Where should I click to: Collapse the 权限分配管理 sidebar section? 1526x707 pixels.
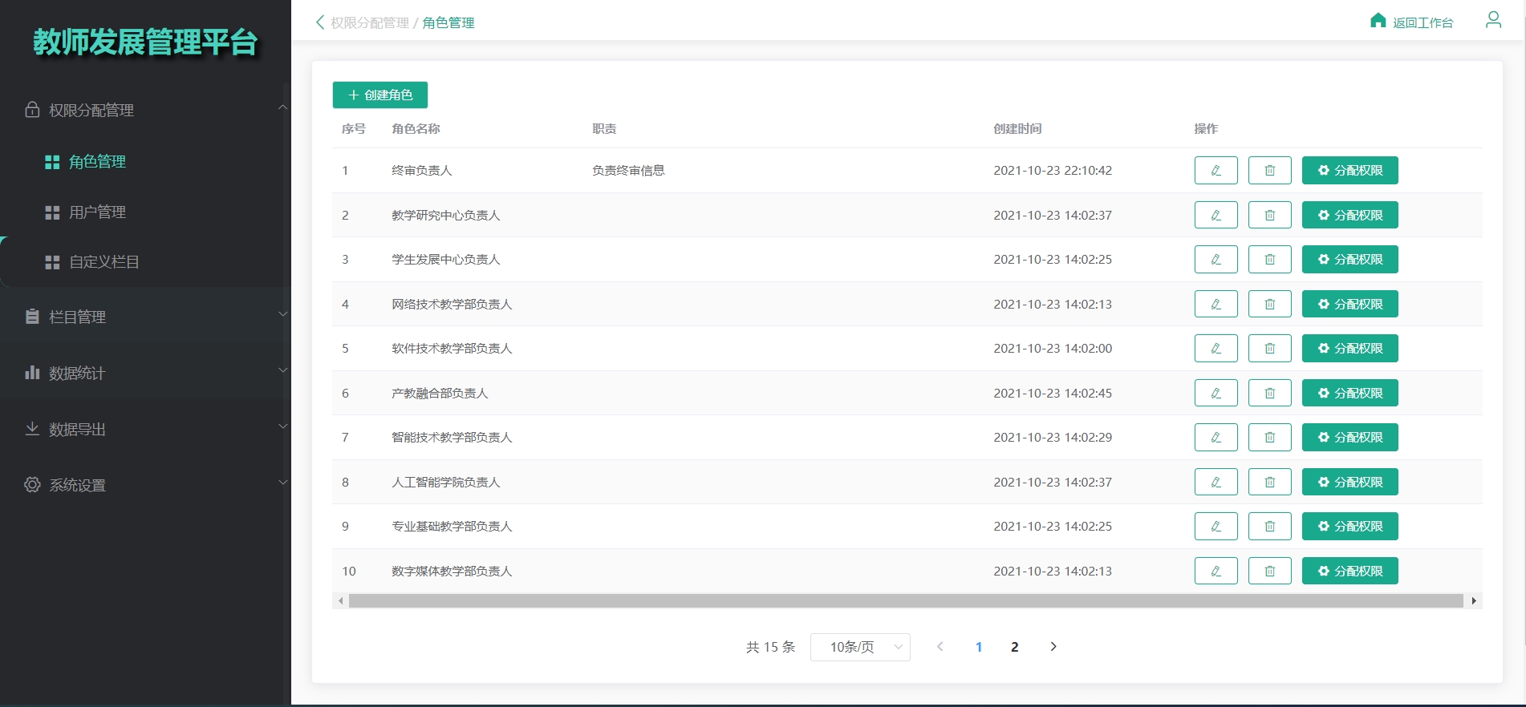[x=282, y=107]
